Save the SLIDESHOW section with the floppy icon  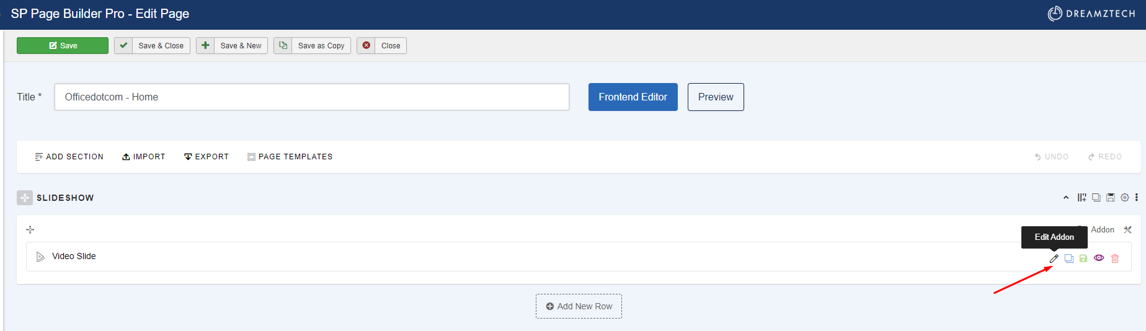point(1110,198)
